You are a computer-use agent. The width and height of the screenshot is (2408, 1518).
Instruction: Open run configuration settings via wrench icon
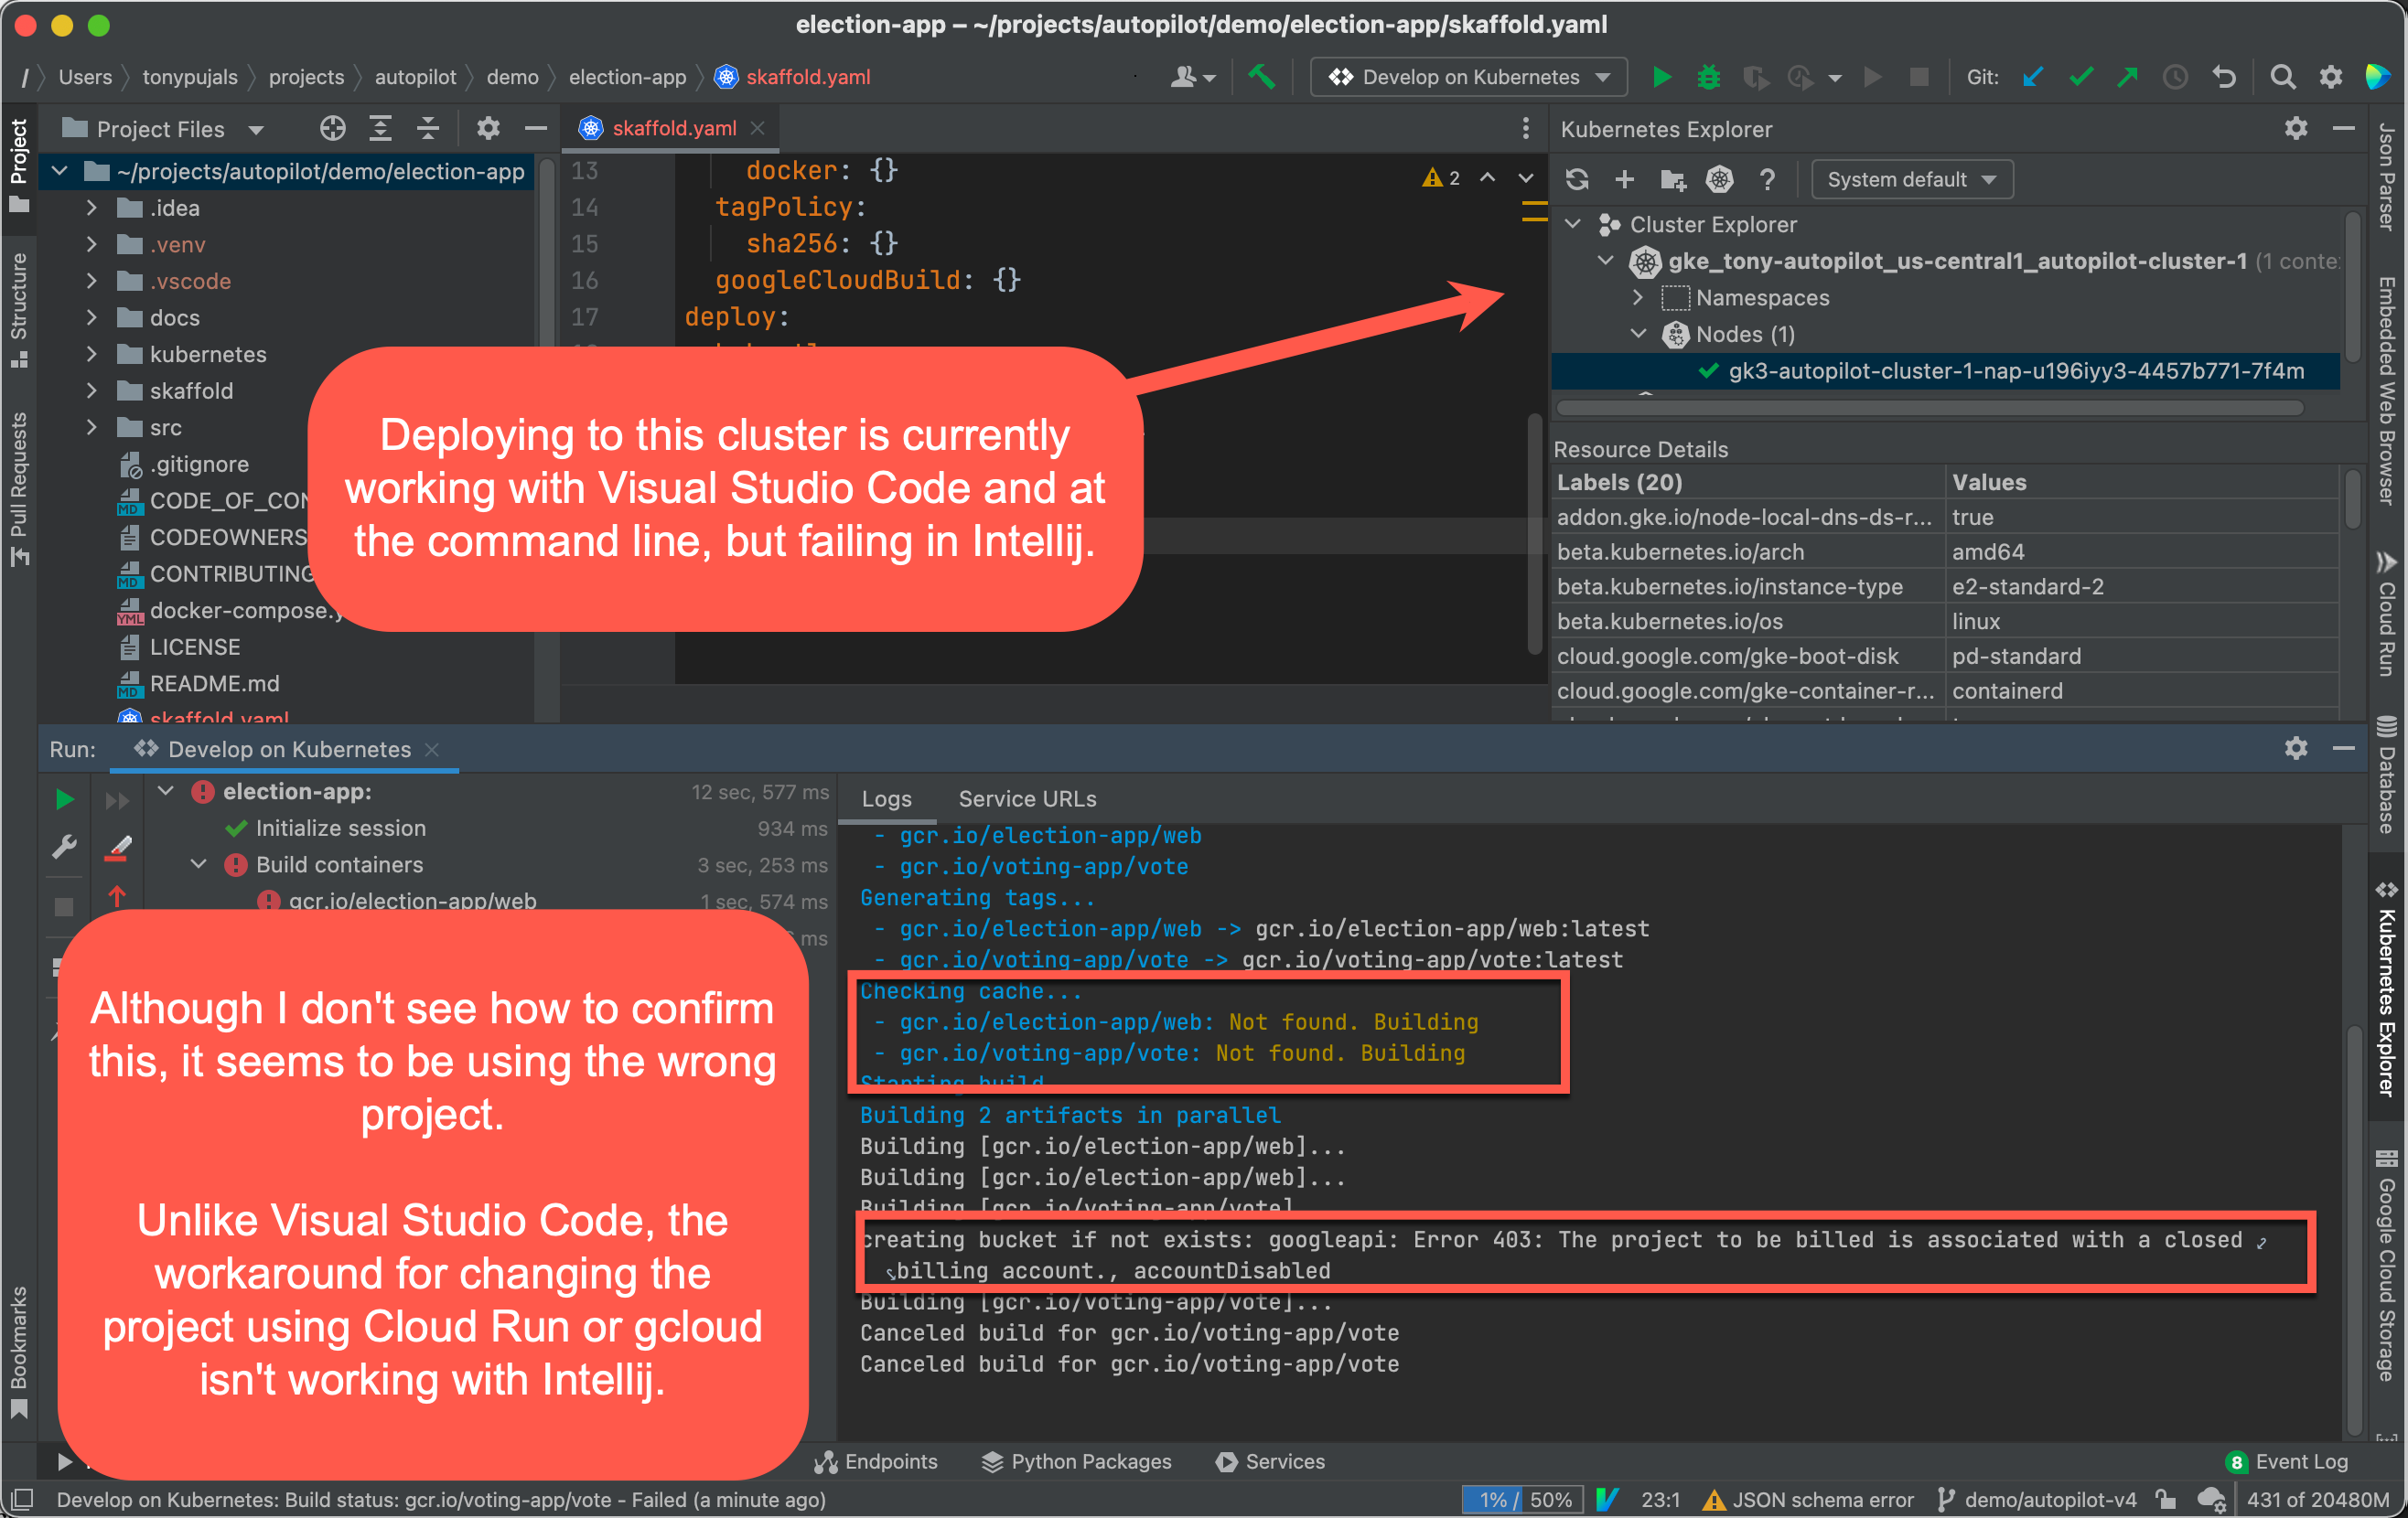pyautogui.click(x=64, y=847)
